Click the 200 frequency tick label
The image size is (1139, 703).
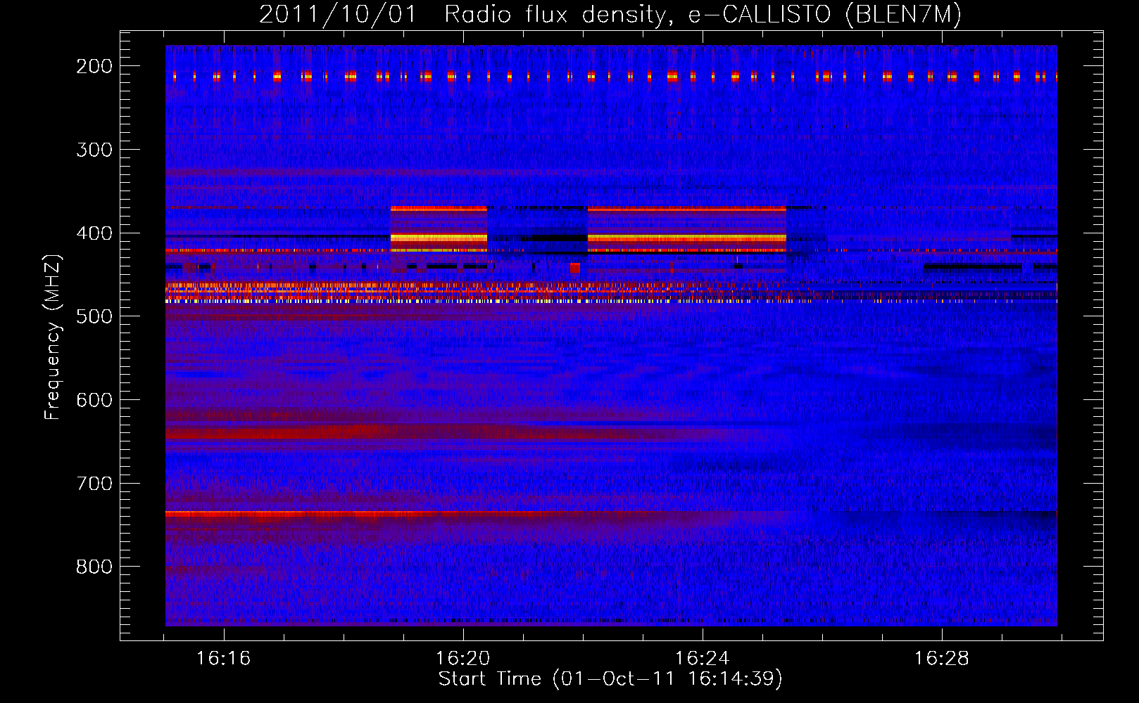(x=94, y=66)
